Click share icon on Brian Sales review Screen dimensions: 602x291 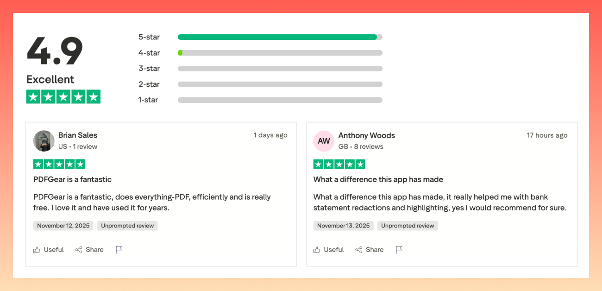click(79, 250)
